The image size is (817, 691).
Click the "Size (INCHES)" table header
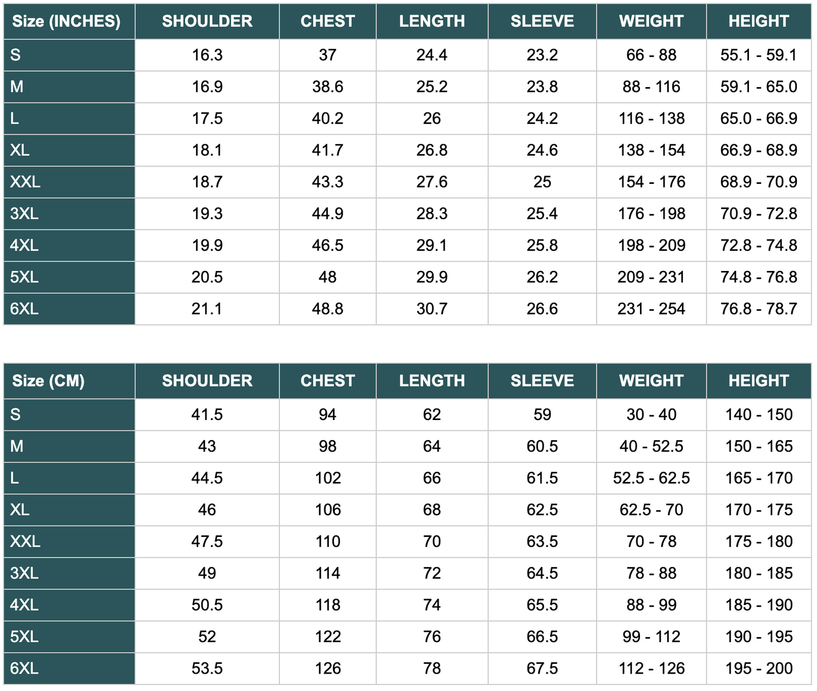pos(66,21)
